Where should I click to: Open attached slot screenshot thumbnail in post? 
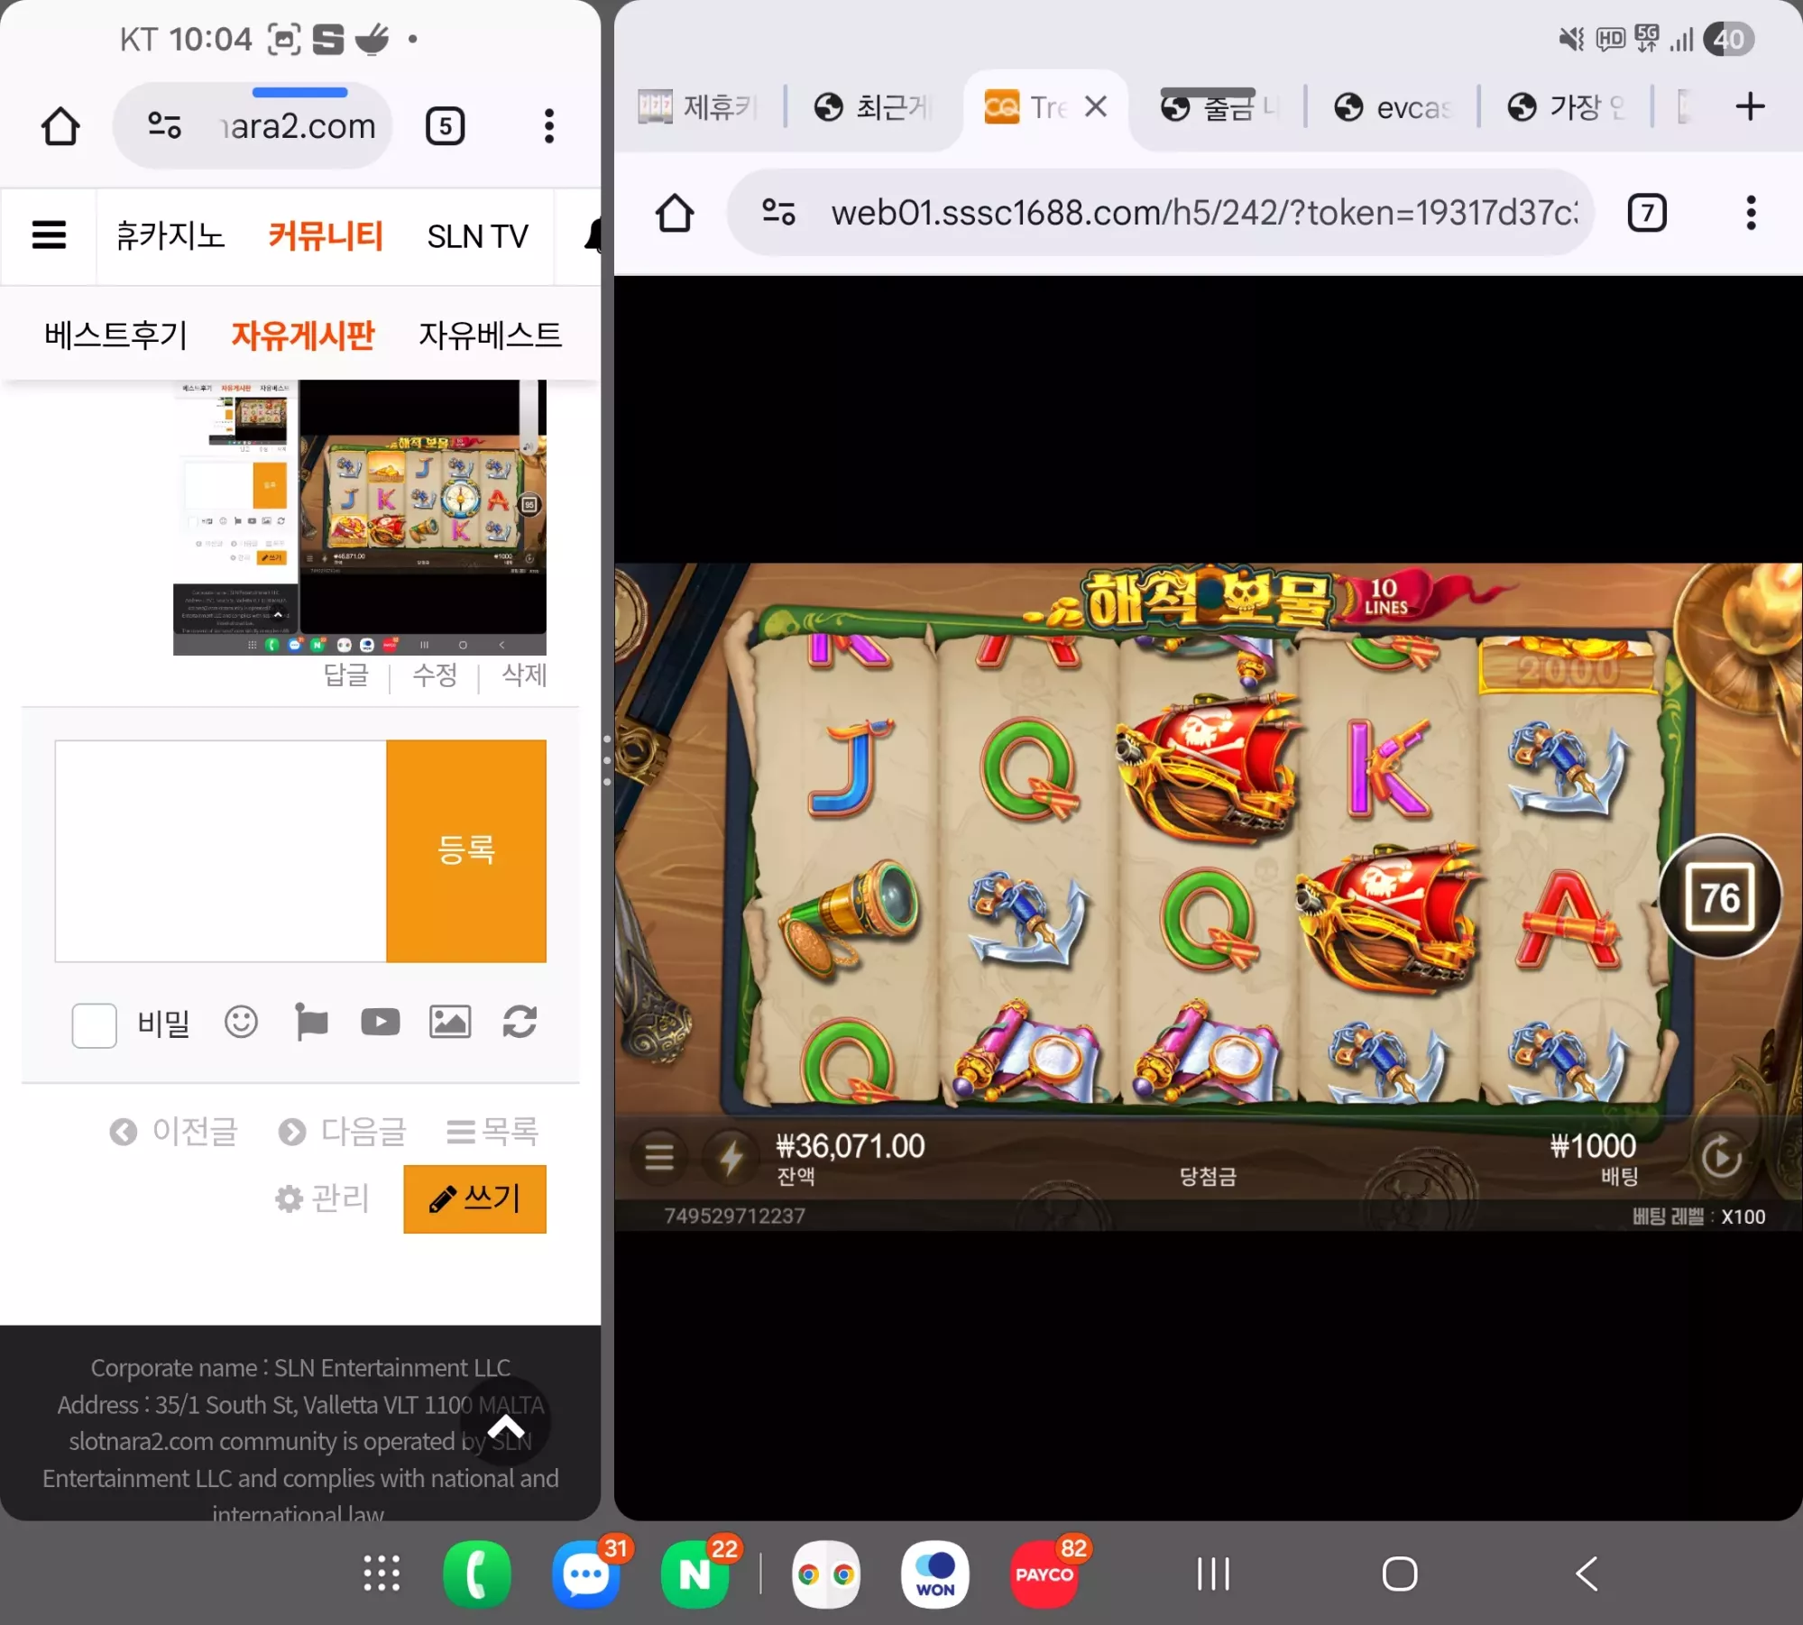(x=360, y=518)
